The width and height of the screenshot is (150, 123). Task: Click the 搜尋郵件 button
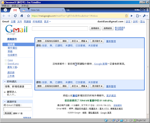95,28
